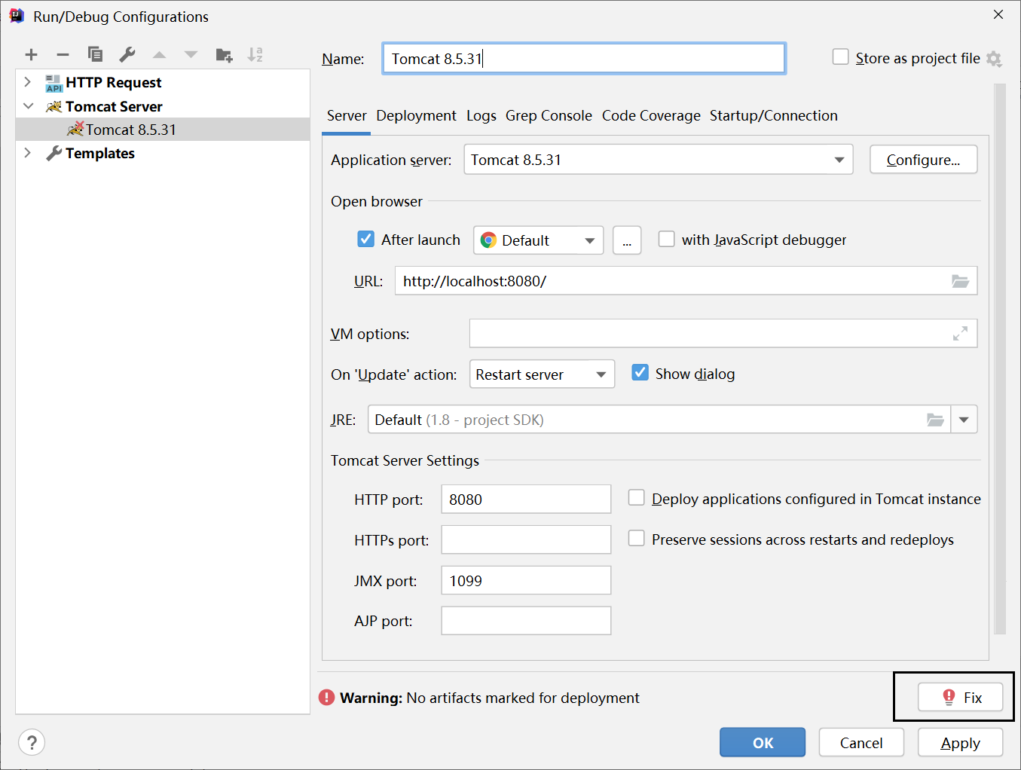Image resolution: width=1021 pixels, height=770 pixels.
Task: Switch to the Logs tab
Action: tap(481, 115)
